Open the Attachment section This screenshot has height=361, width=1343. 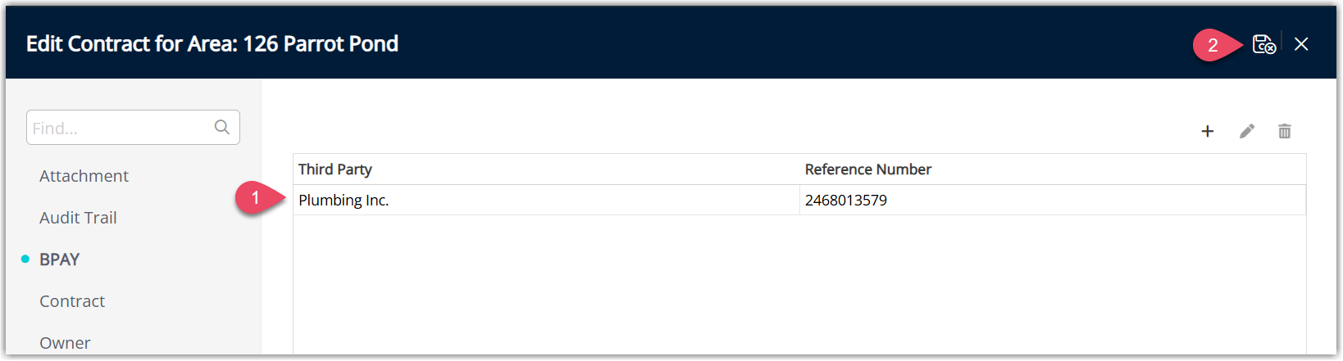(84, 176)
